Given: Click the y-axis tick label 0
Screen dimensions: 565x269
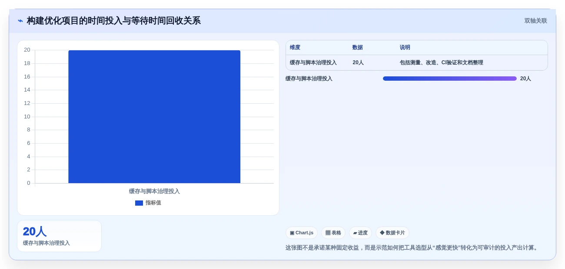Looking at the screenshot, I should coord(29,183).
